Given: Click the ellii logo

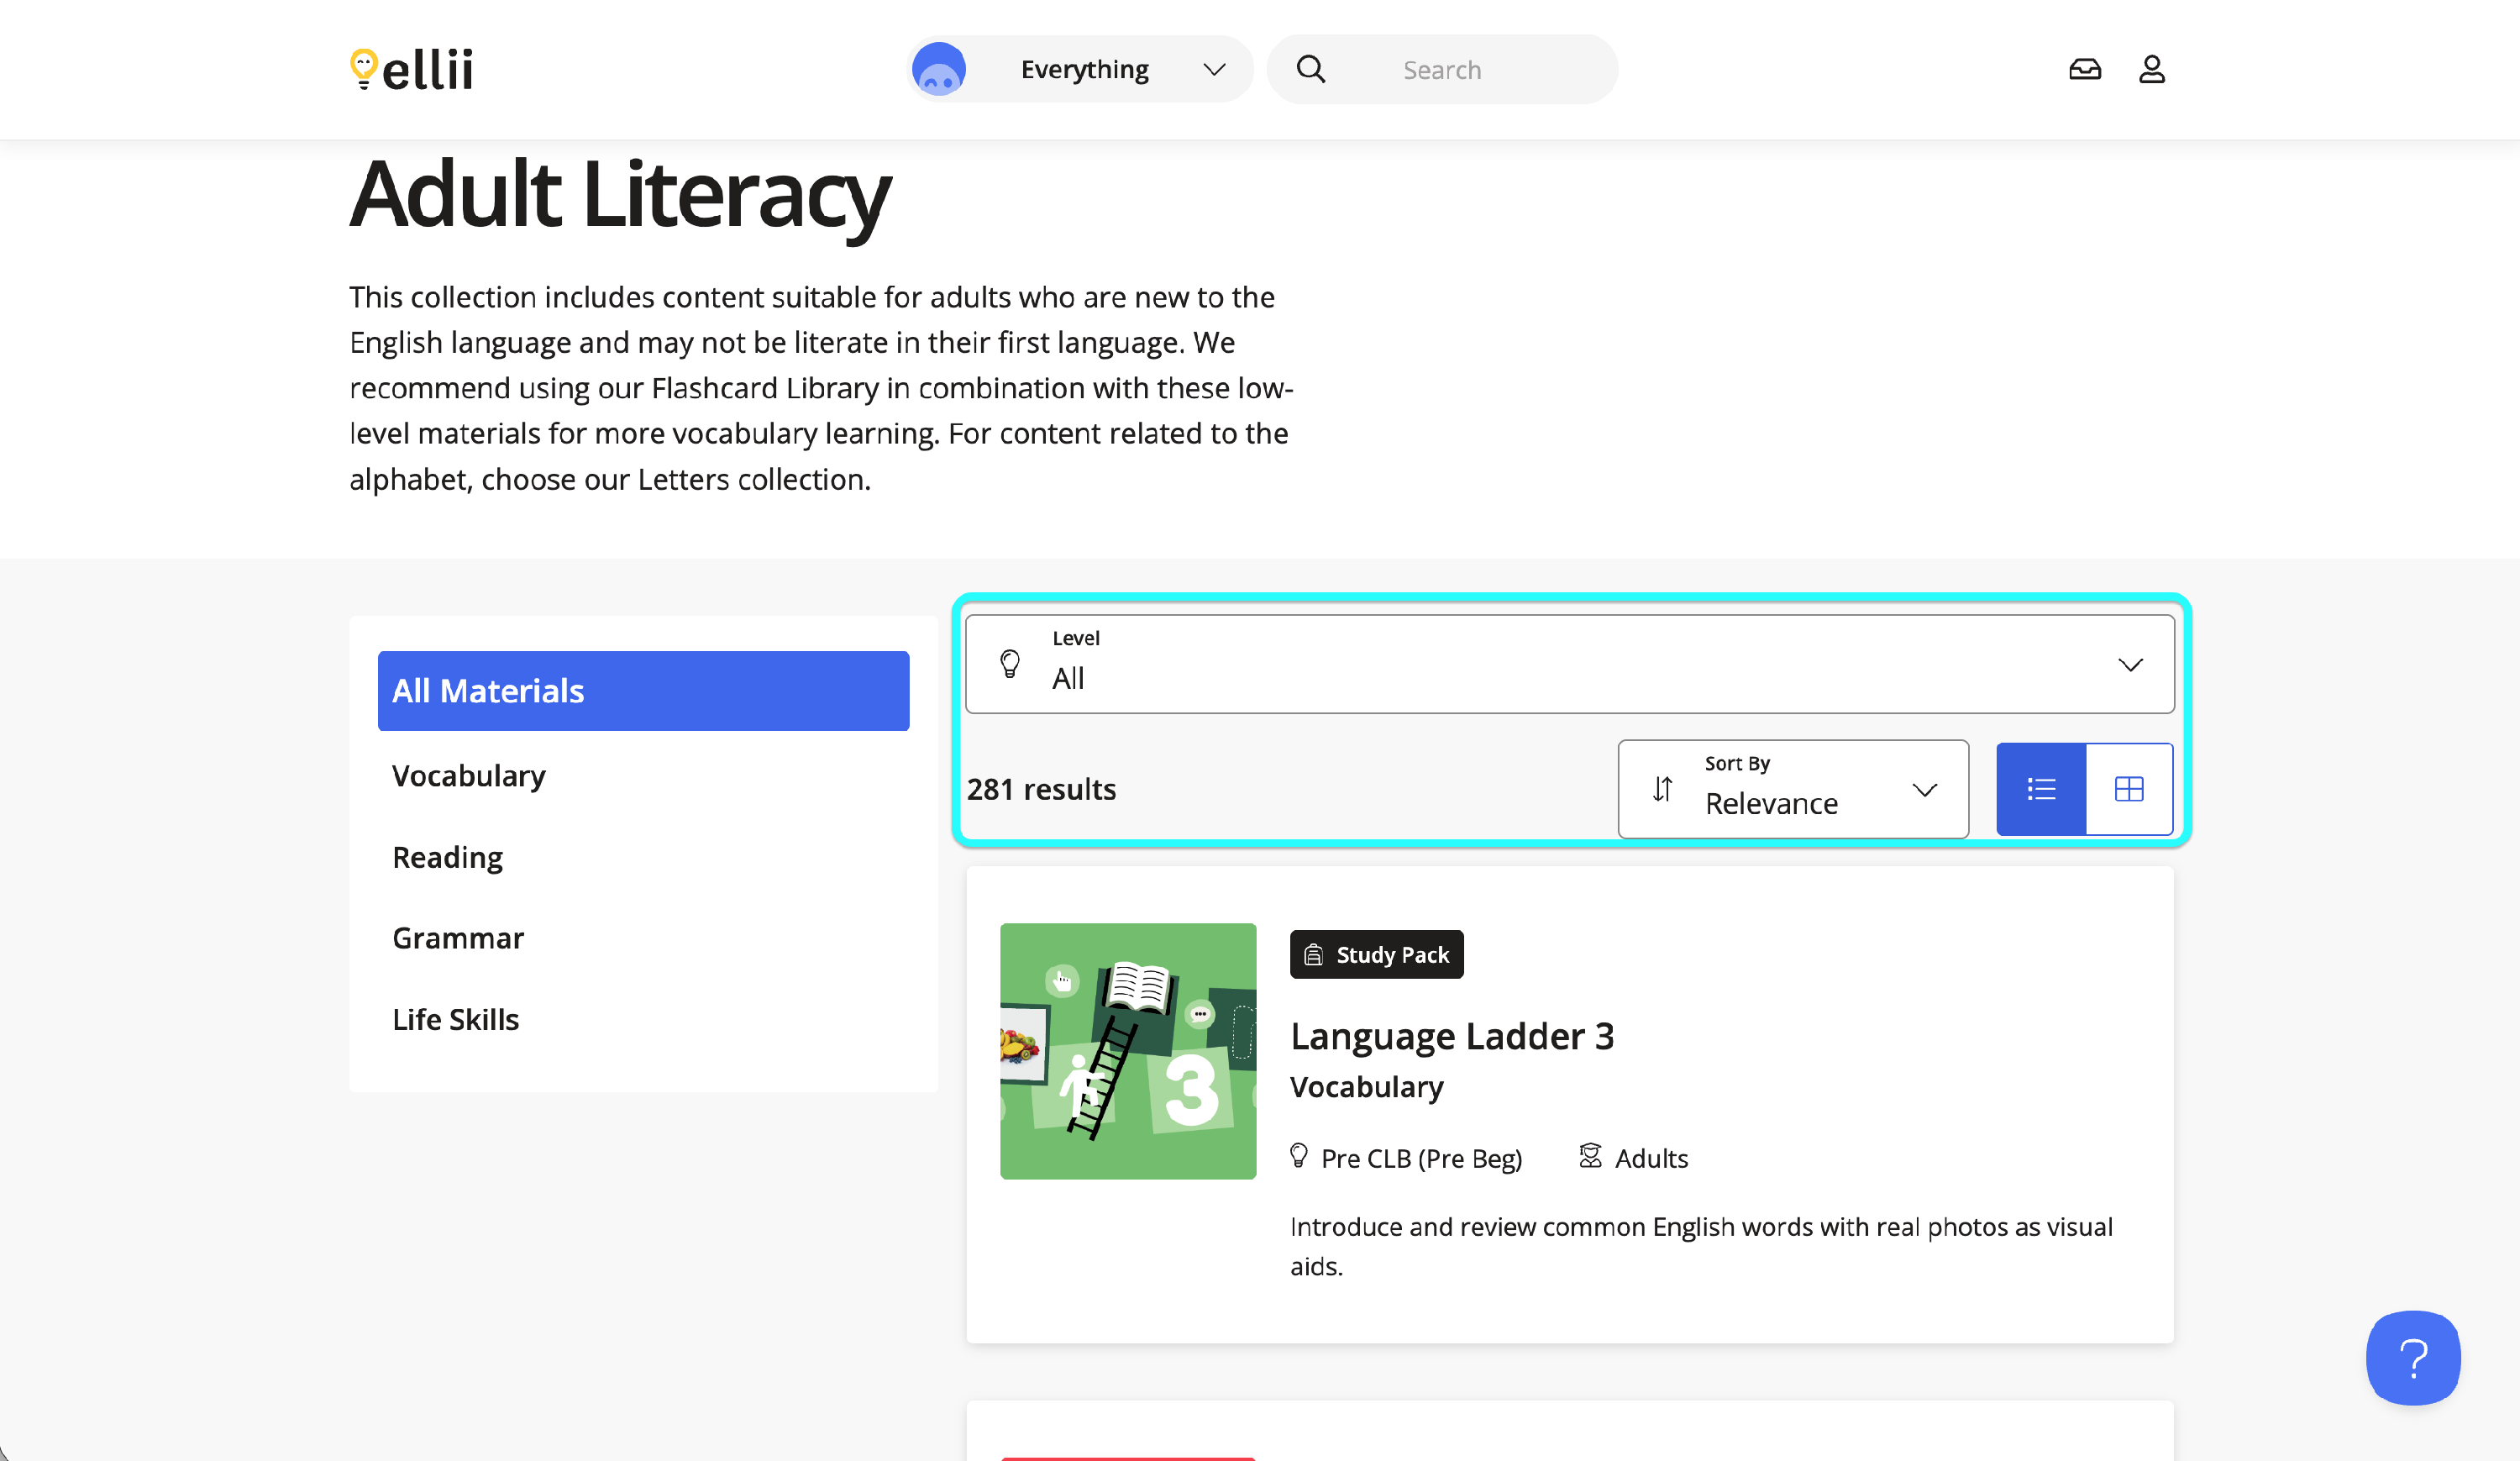Looking at the screenshot, I should tap(411, 70).
